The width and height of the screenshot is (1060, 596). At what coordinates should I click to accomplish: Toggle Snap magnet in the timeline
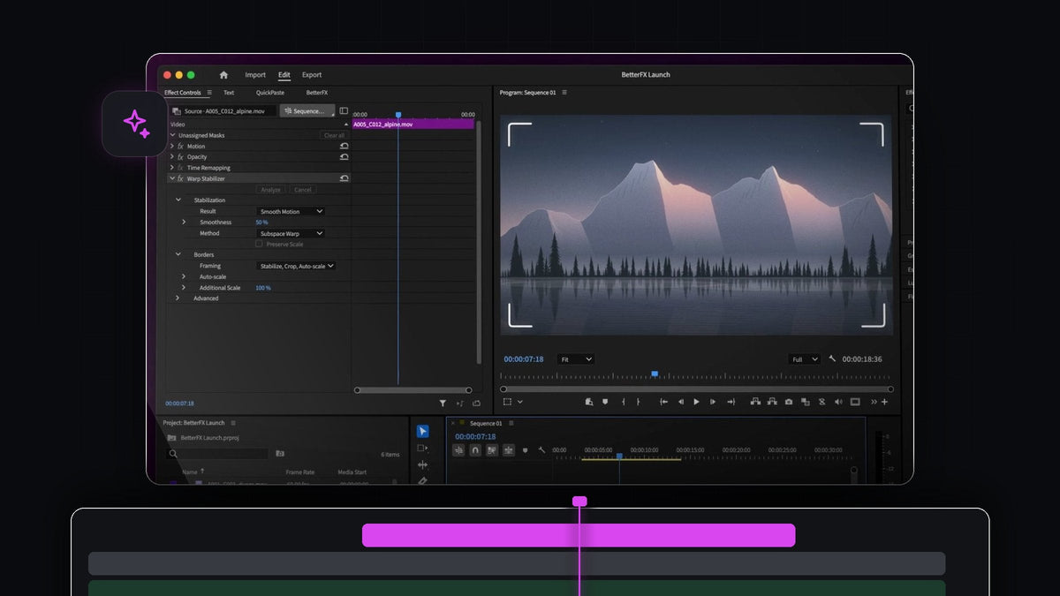[x=475, y=450]
